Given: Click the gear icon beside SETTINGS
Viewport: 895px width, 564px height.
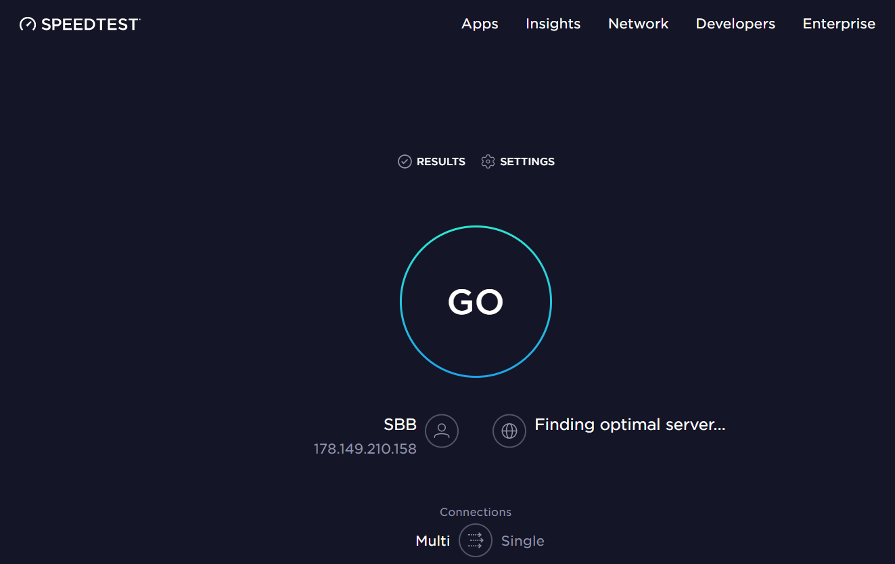Looking at the screenshot, I should click(488, 161).
